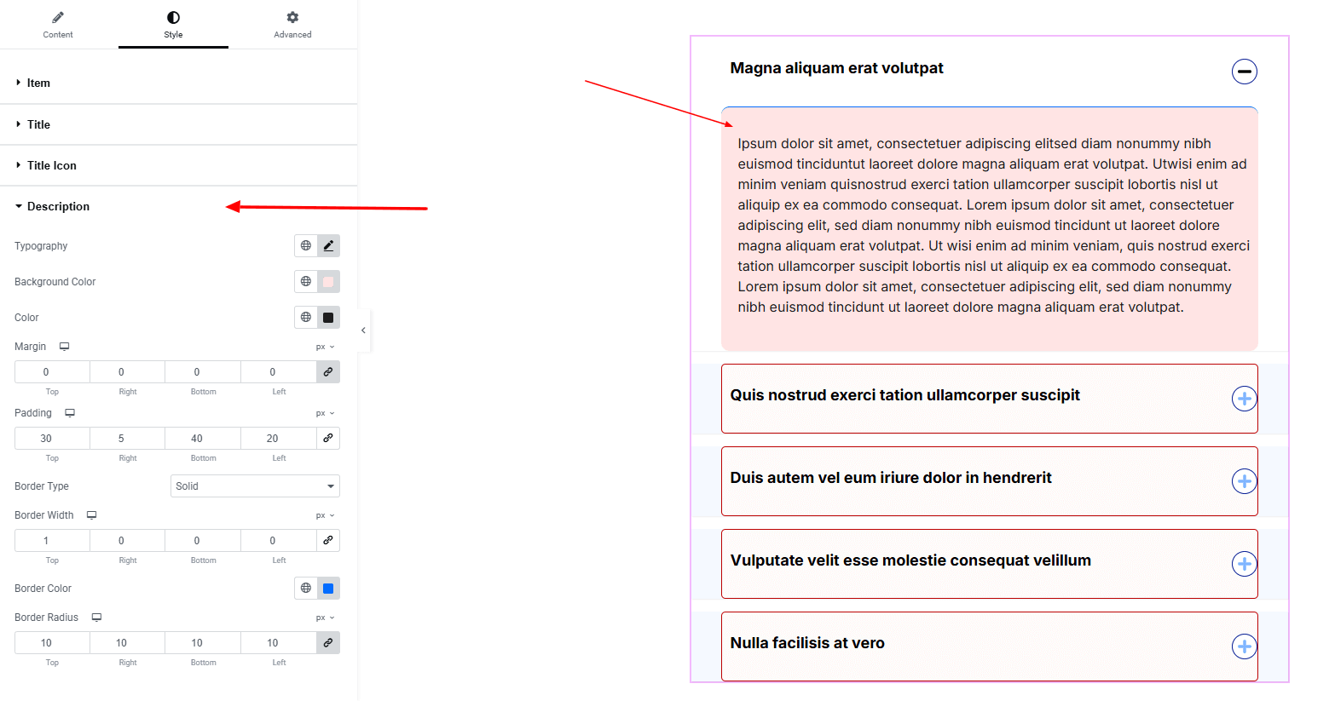Click the plus icon on 'Quis nostrud exerci' item
The height and width of the screenshot is (701, 1335).
point(1244,399)
